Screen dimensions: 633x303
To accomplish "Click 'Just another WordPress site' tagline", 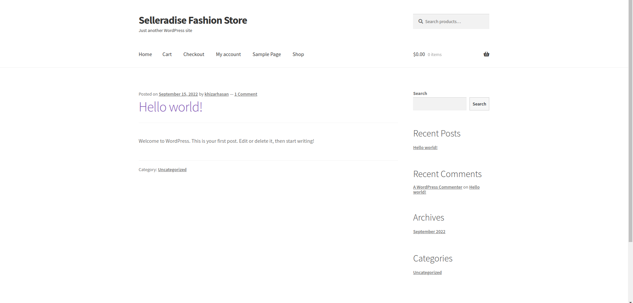I will tap(165, 30).
